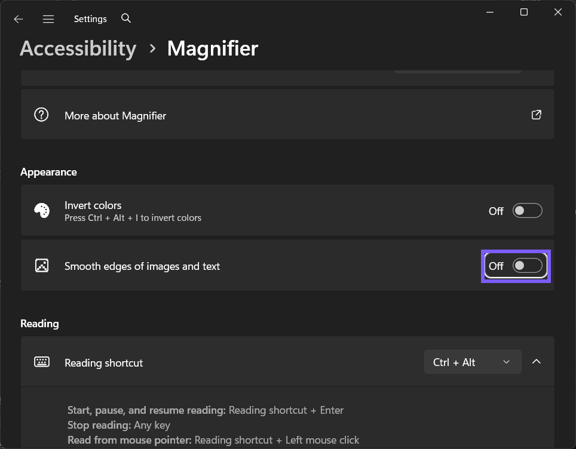
Task: Click the image icon beside Smooth edges
Action: (x=42, y=266)
